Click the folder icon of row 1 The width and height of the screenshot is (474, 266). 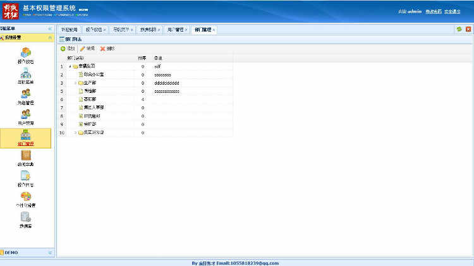tap(75, 66)
